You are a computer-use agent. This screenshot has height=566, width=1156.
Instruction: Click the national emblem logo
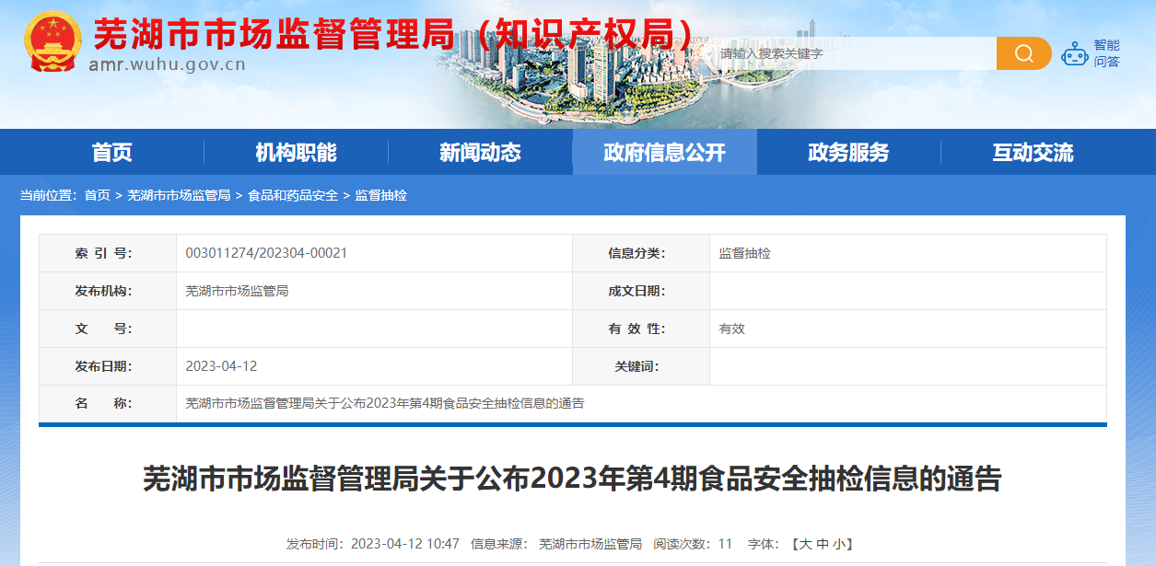pyautogui.click(x=52, y=41)
